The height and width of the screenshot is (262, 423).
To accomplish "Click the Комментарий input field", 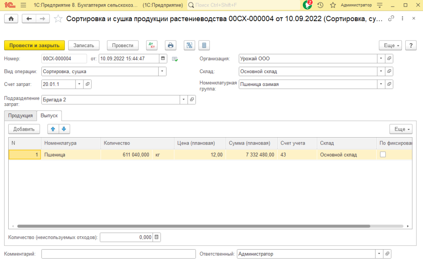I will 113,254.
